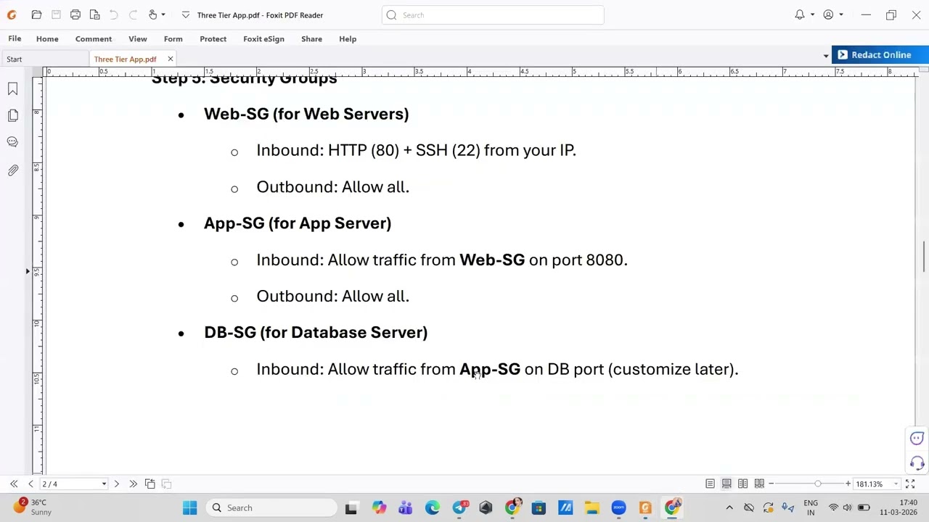
Task: Undo the last action
Action: [x=114, y=14]
